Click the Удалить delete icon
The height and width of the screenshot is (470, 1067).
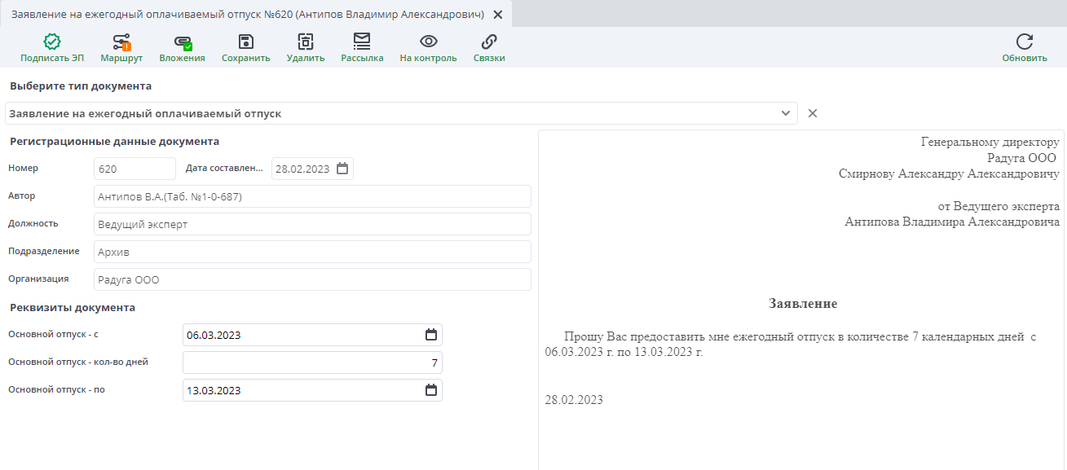(306, 42)
